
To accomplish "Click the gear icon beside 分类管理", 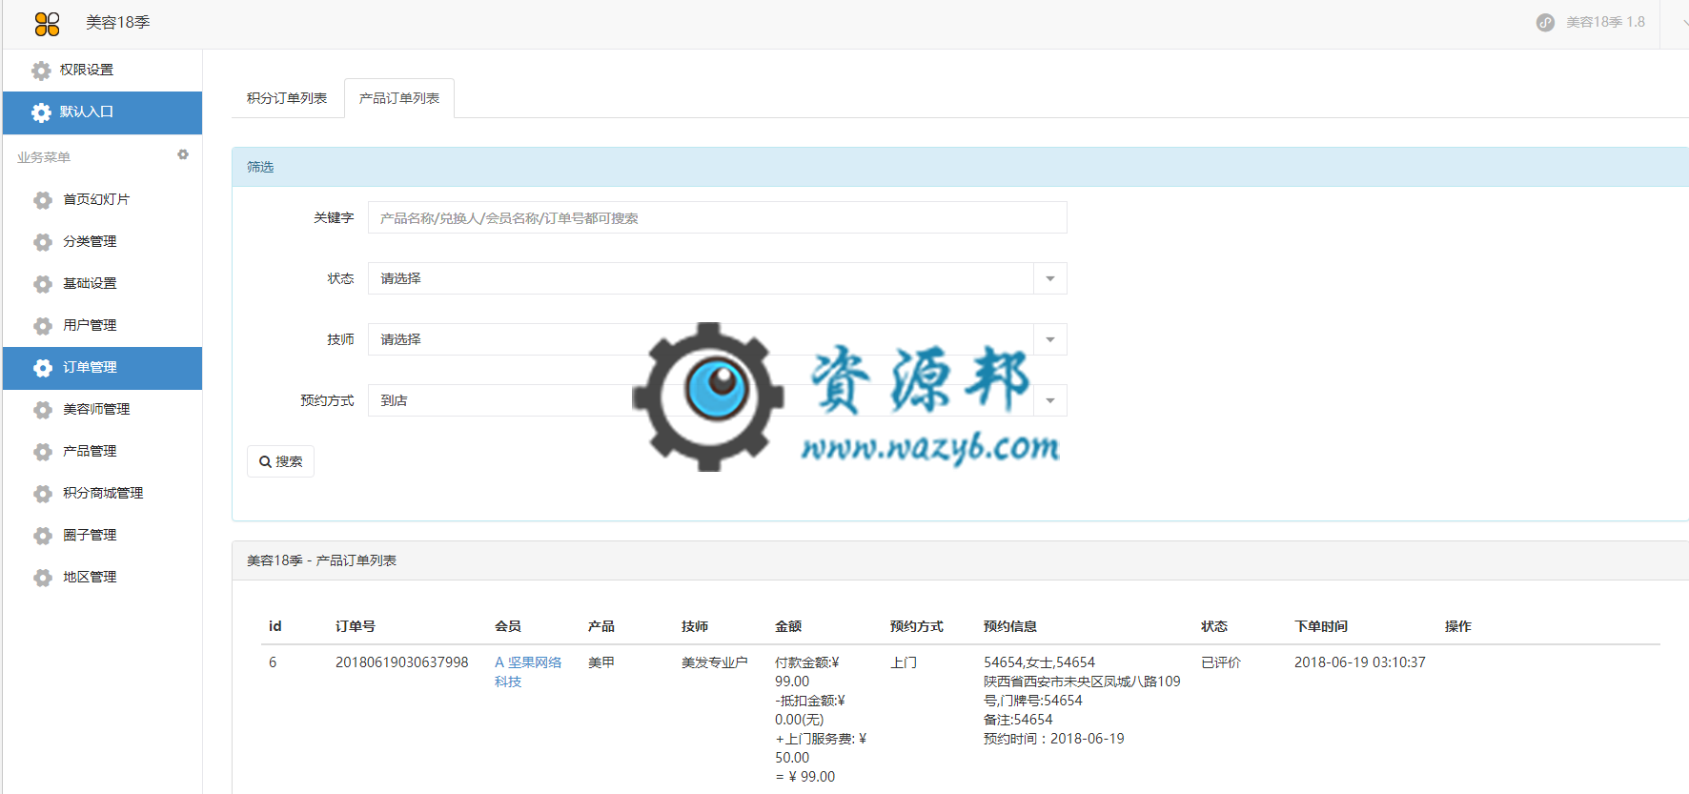I will (x=43, y=242).
